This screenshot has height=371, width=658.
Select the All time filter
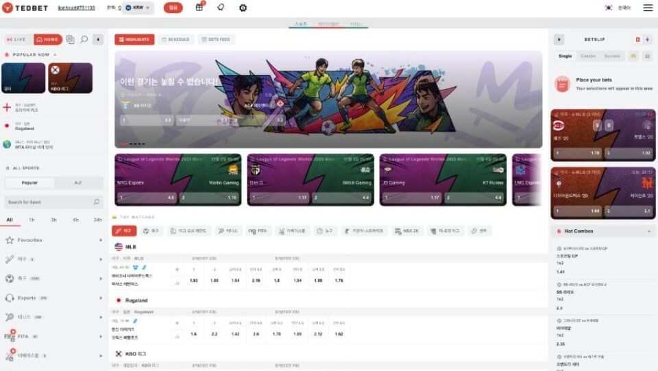point(10,220)
